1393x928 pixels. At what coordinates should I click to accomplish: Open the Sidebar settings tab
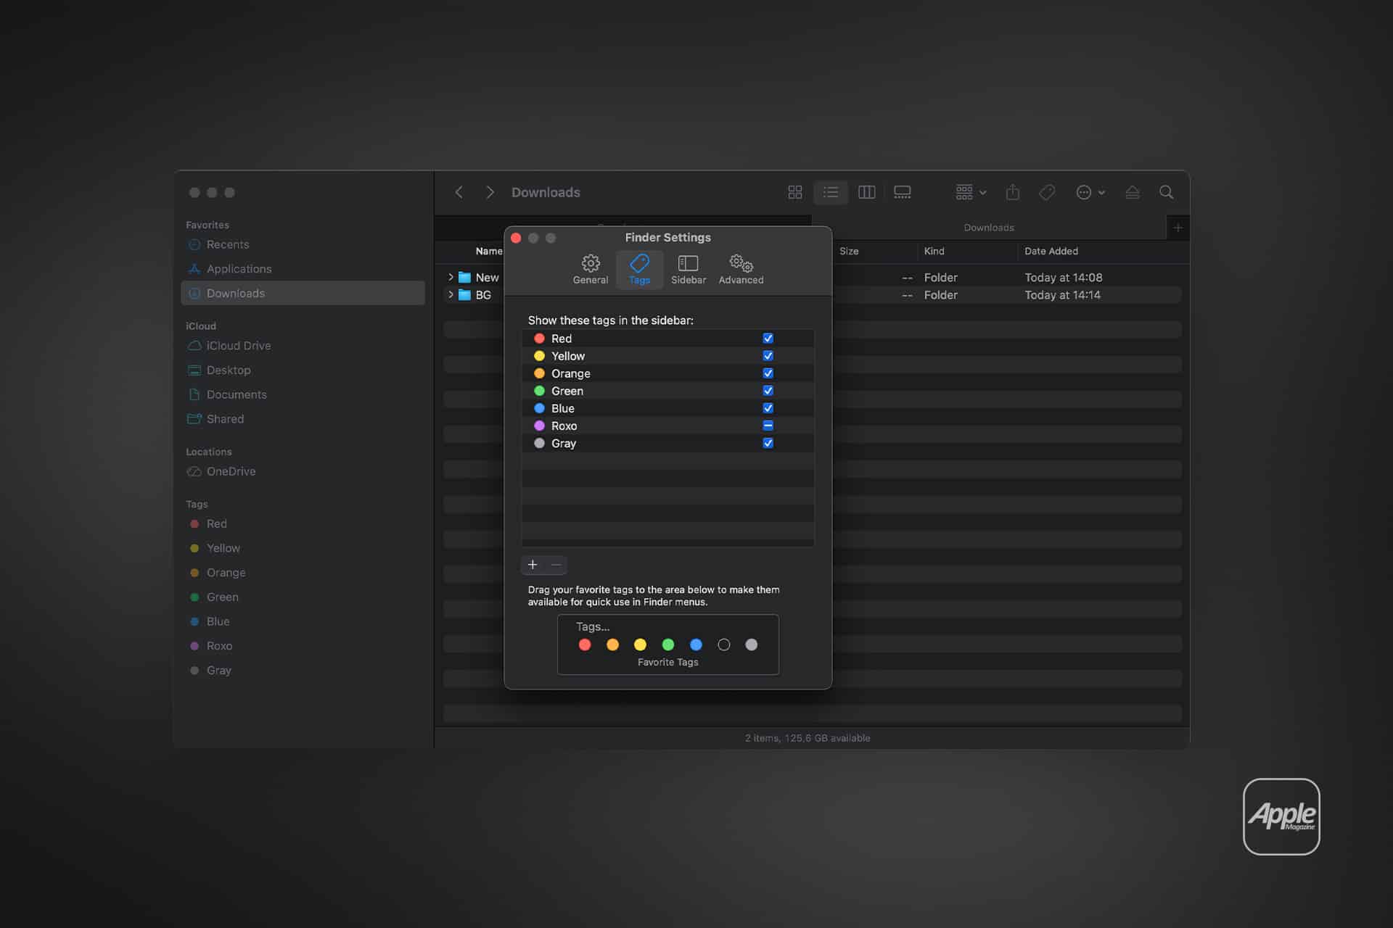click(689, 270)
